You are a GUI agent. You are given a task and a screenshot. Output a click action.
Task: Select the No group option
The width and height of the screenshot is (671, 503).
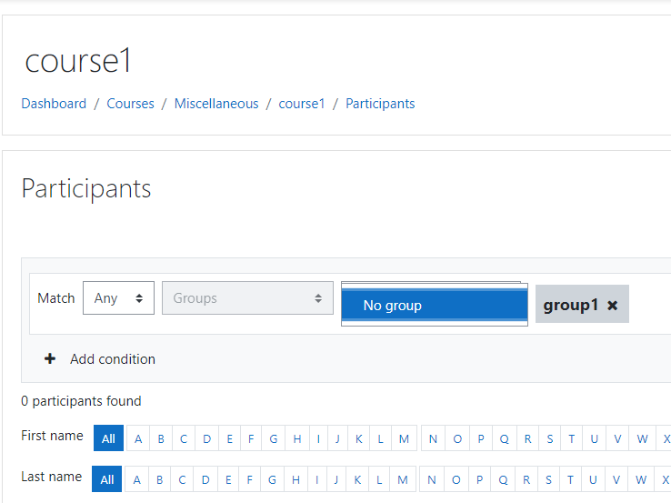click(435, 306)
